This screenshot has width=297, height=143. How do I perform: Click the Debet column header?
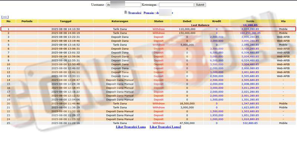pos(187,21)
